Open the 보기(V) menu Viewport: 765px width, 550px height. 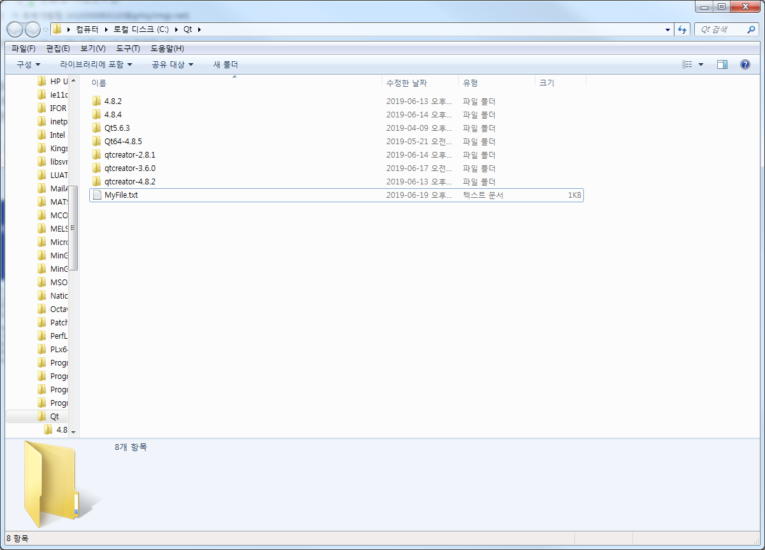point(93,48)
